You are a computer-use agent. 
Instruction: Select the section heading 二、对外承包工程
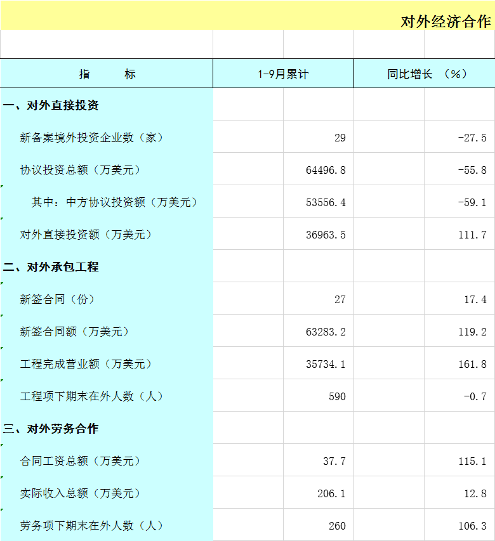coord(51,267)
